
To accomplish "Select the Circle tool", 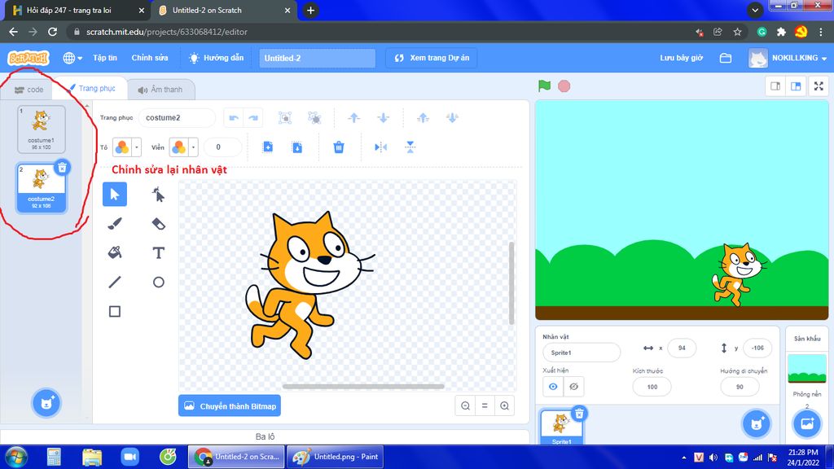I will pos(159,282).
